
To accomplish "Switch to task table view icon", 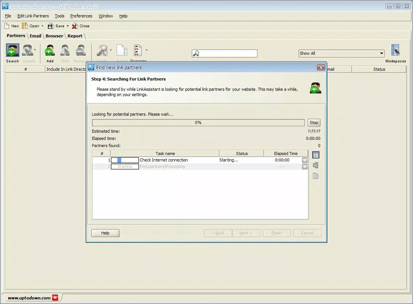I will coord(316,155).
